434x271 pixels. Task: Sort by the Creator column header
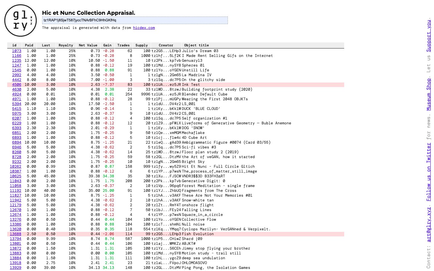click(x=166, y=45)
